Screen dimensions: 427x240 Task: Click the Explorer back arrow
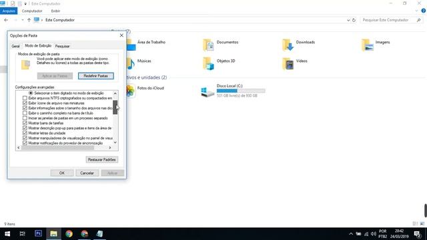(6, 20)
